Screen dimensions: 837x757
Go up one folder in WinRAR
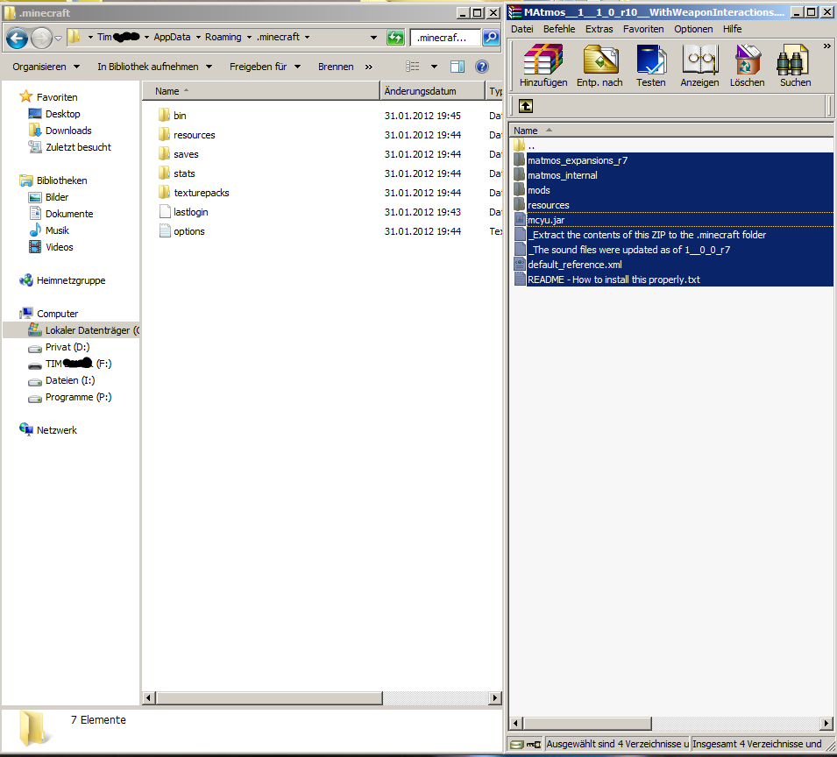pos(526,106)
